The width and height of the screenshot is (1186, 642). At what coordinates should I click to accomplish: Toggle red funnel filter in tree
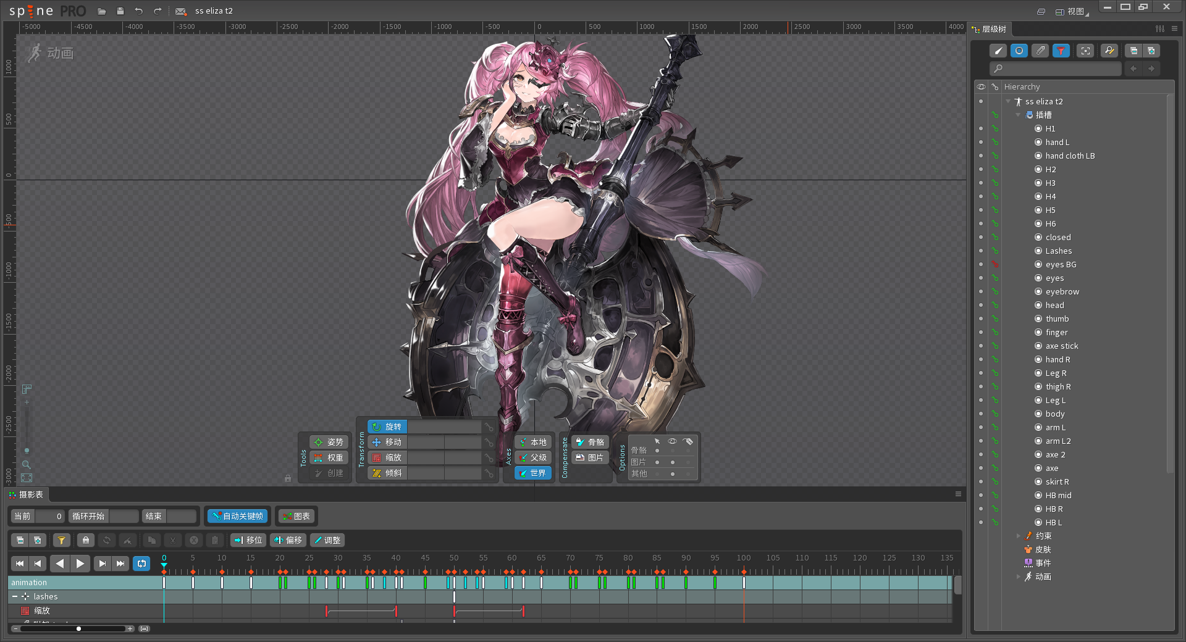pyautogui.click(x=1061, y=51)
